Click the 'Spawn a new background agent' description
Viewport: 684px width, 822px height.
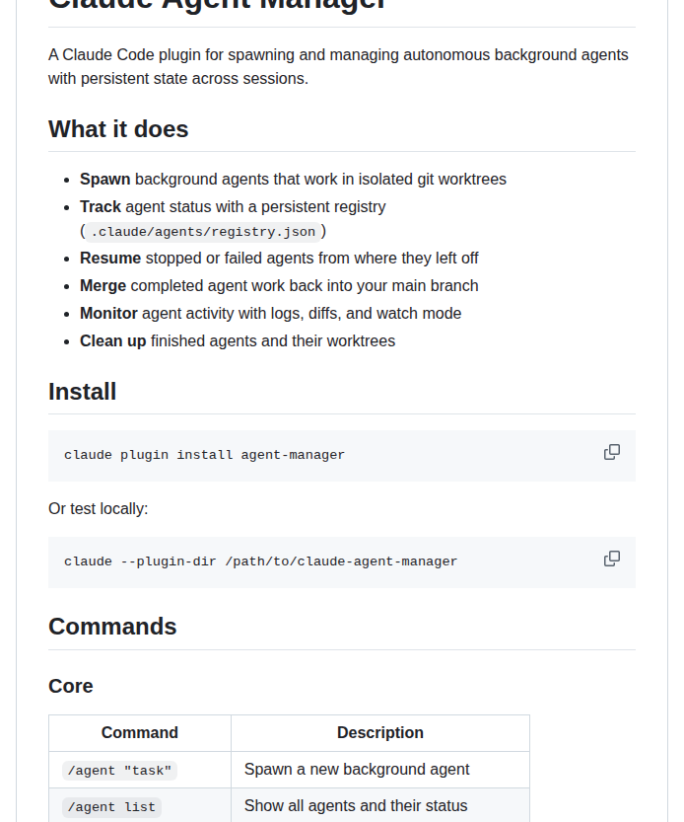point(357,770)
